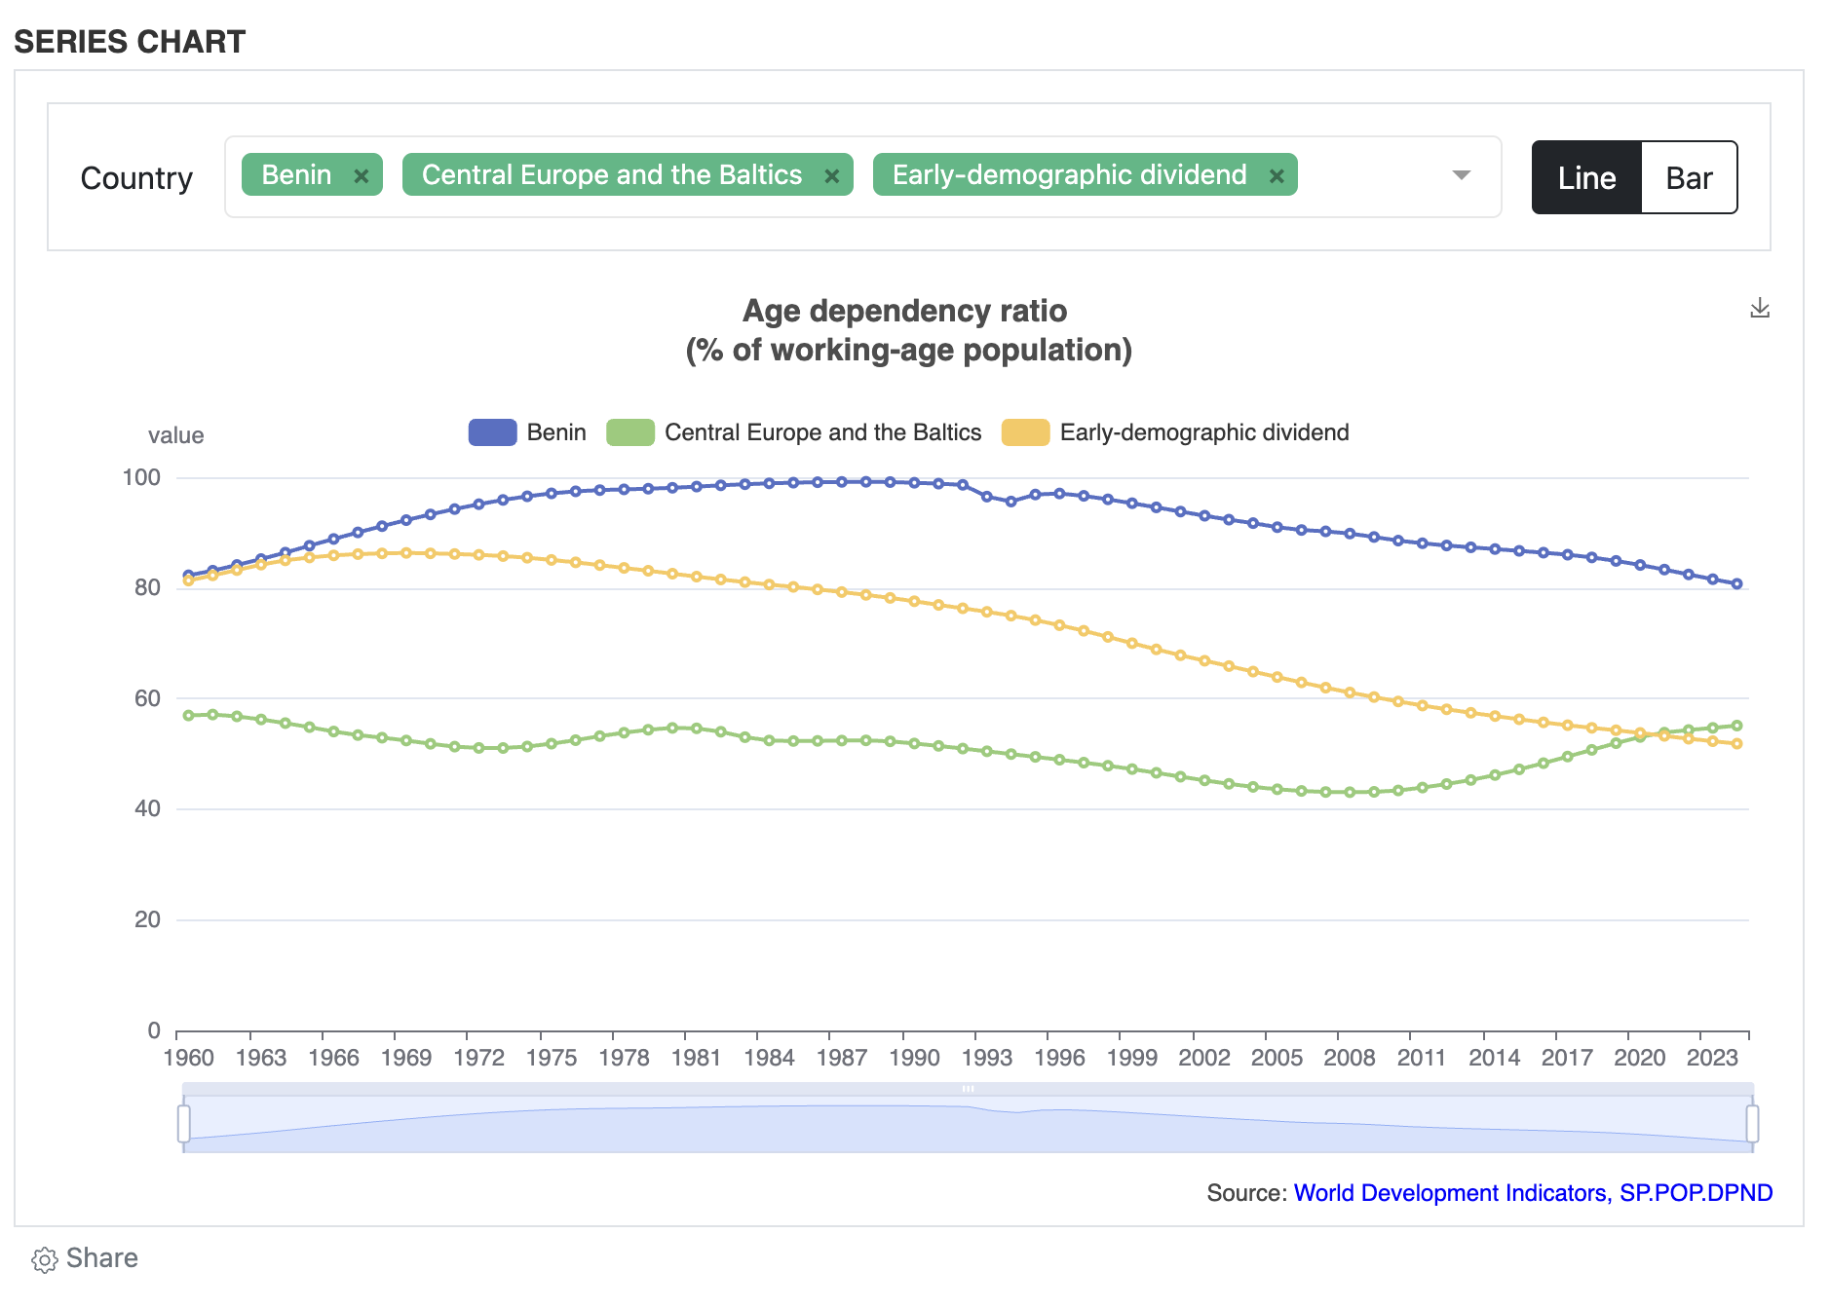Grab the left time range slider handle

pos(183,1123)
